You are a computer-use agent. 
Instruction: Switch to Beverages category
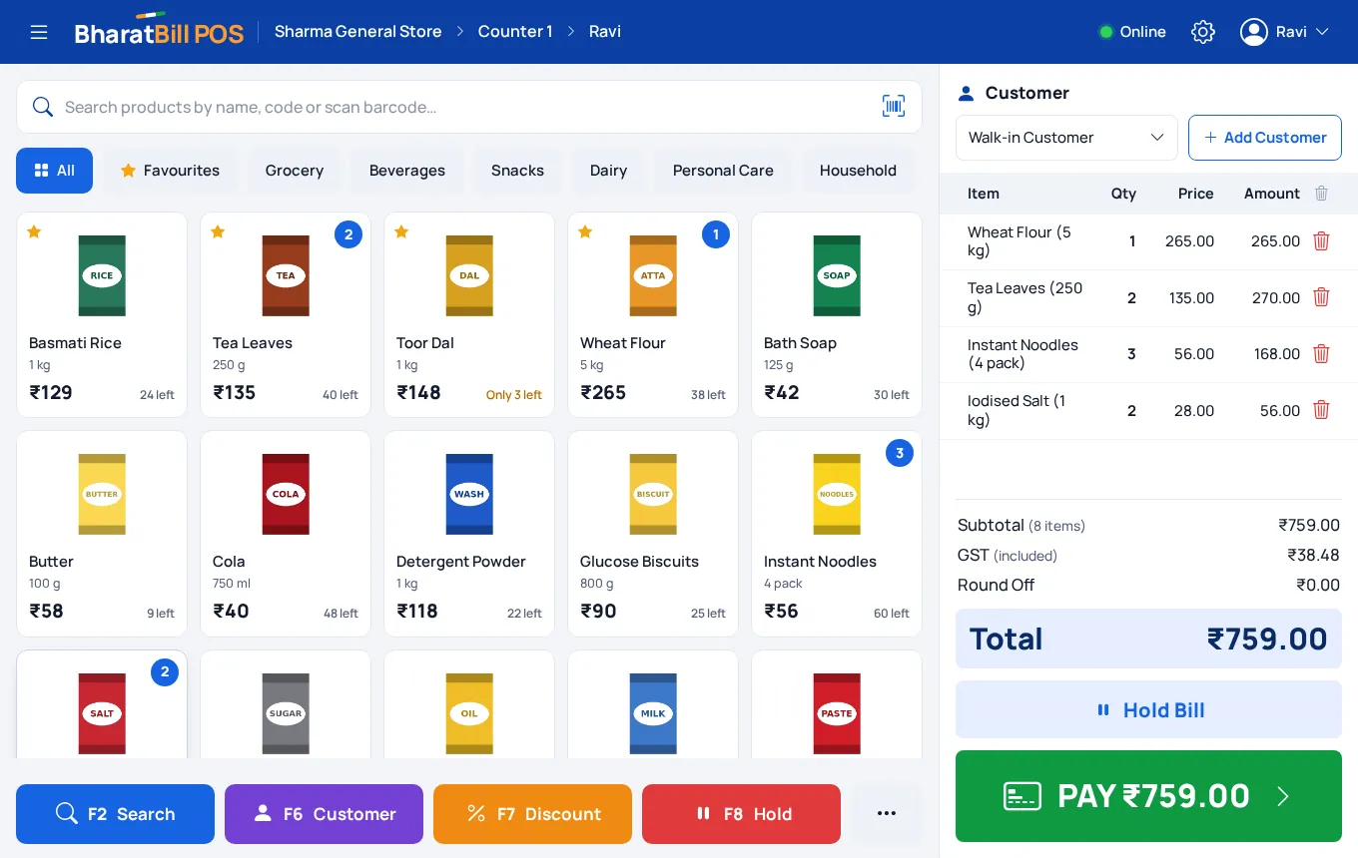click(407, 171)
